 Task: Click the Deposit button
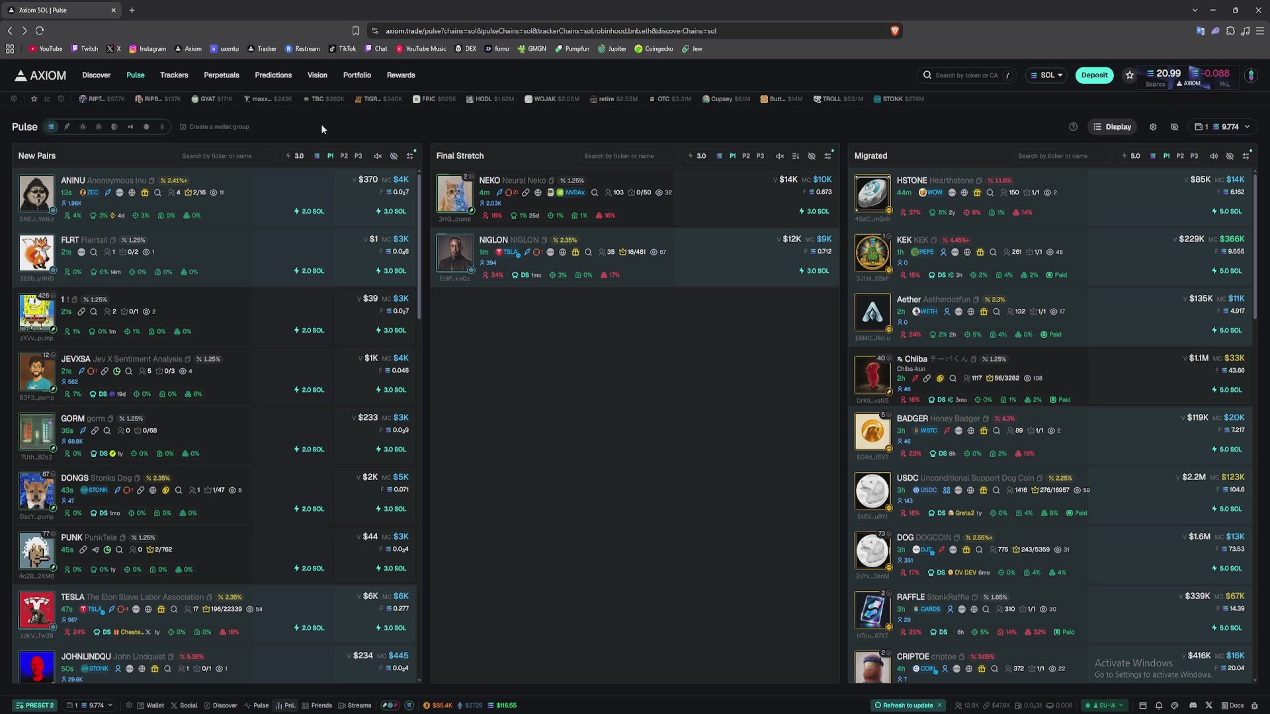pos(1094,75)
